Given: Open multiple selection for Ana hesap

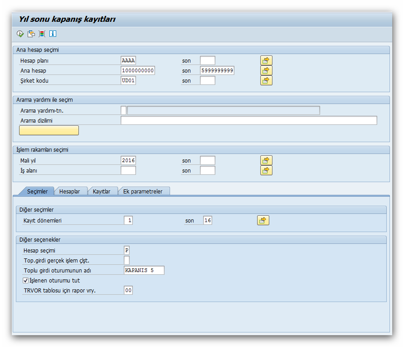Looking at the screenshot, I should click(x=266, y=70).
